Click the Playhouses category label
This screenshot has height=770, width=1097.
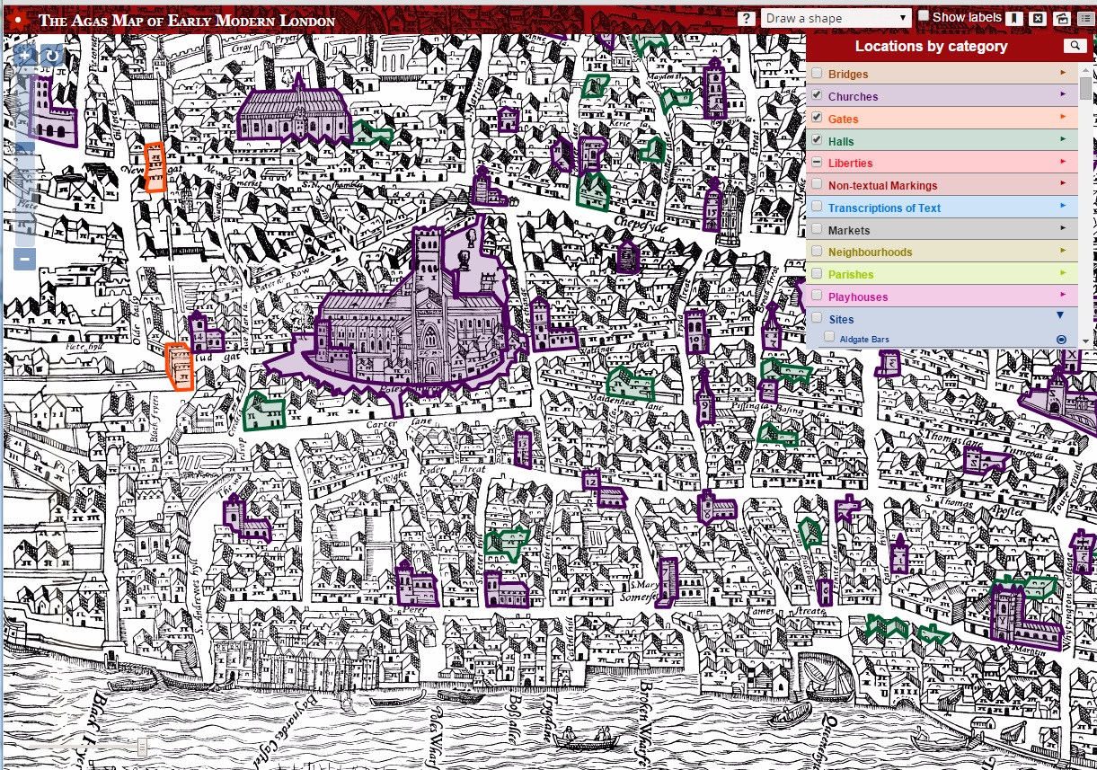(x=857, y=296)
